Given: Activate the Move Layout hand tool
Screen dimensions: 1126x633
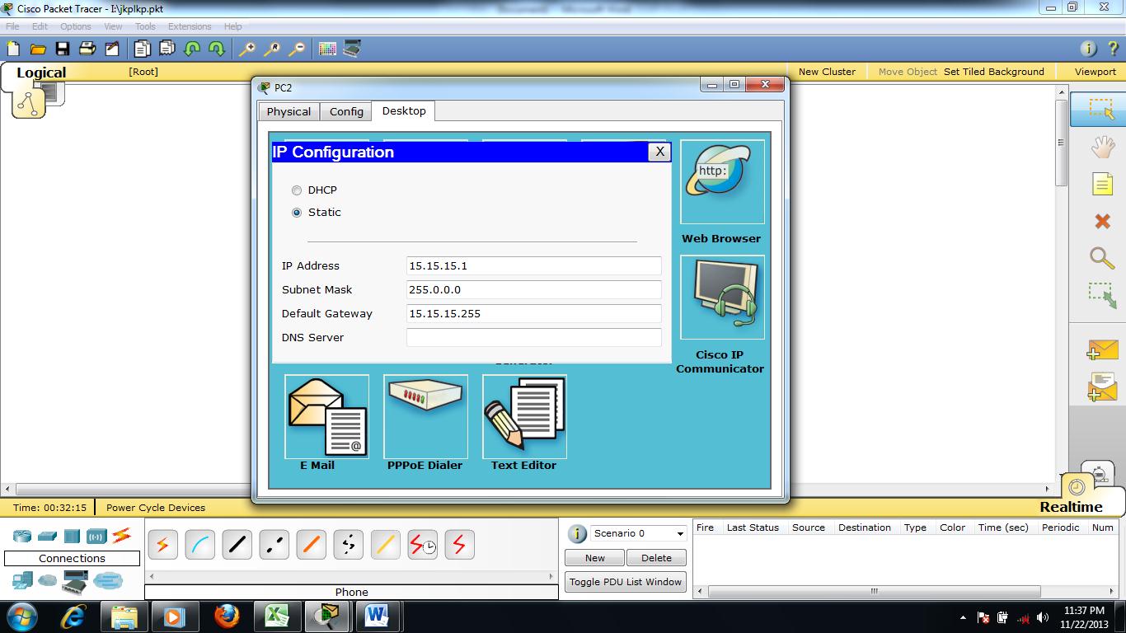Looking at the screenshot, I should (x=1102, y=147).
